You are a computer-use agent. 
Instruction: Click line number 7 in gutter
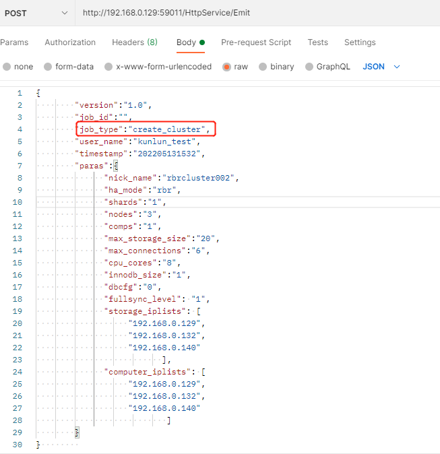pyautogui.click(x=20, y=166)
